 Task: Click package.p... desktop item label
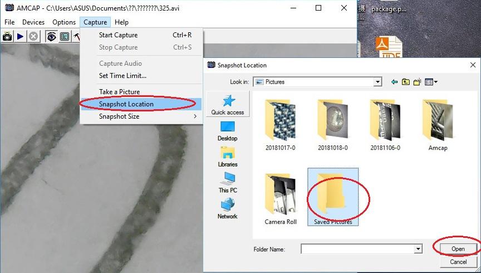point(389,9)
